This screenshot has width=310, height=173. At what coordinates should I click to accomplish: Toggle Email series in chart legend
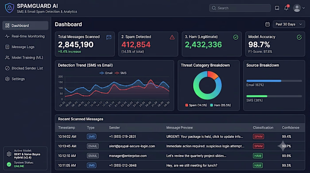pyautogui.click(x=106, y=73)
